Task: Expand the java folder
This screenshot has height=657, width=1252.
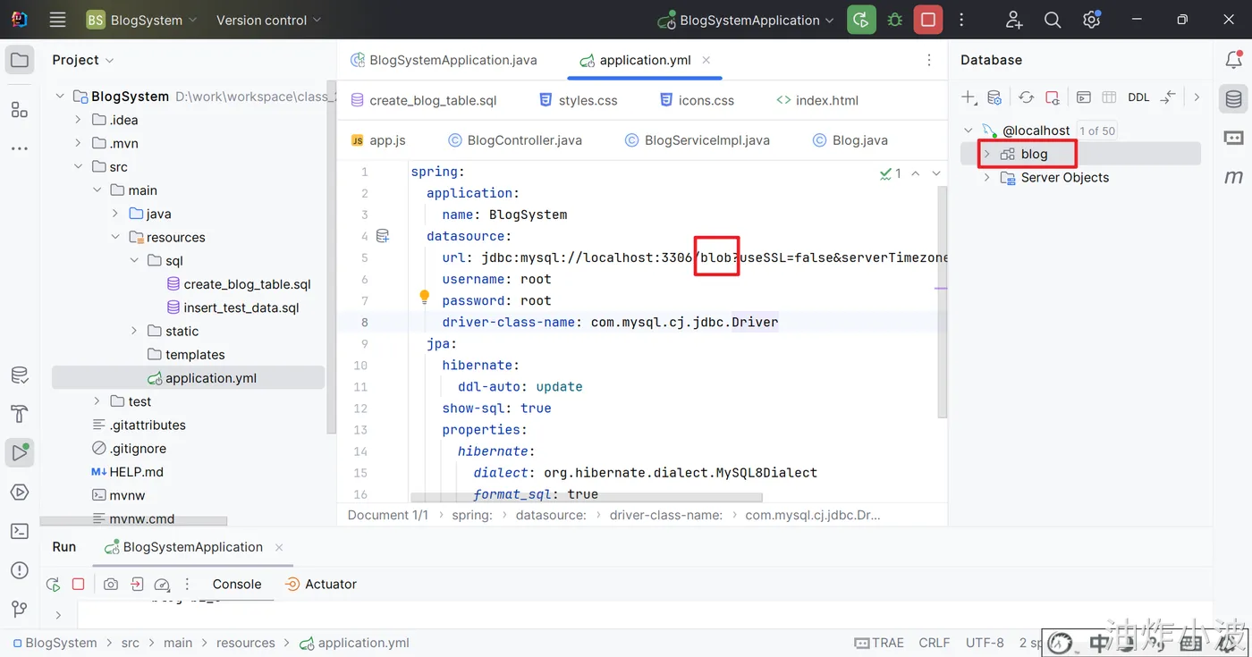Action: click(115, 214)
